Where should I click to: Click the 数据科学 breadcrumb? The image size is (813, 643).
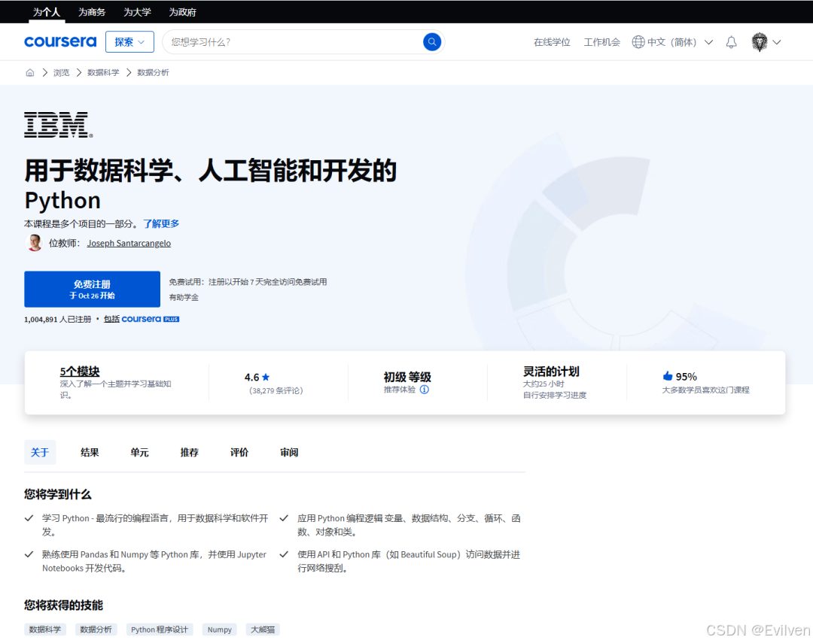pos(103,72)
